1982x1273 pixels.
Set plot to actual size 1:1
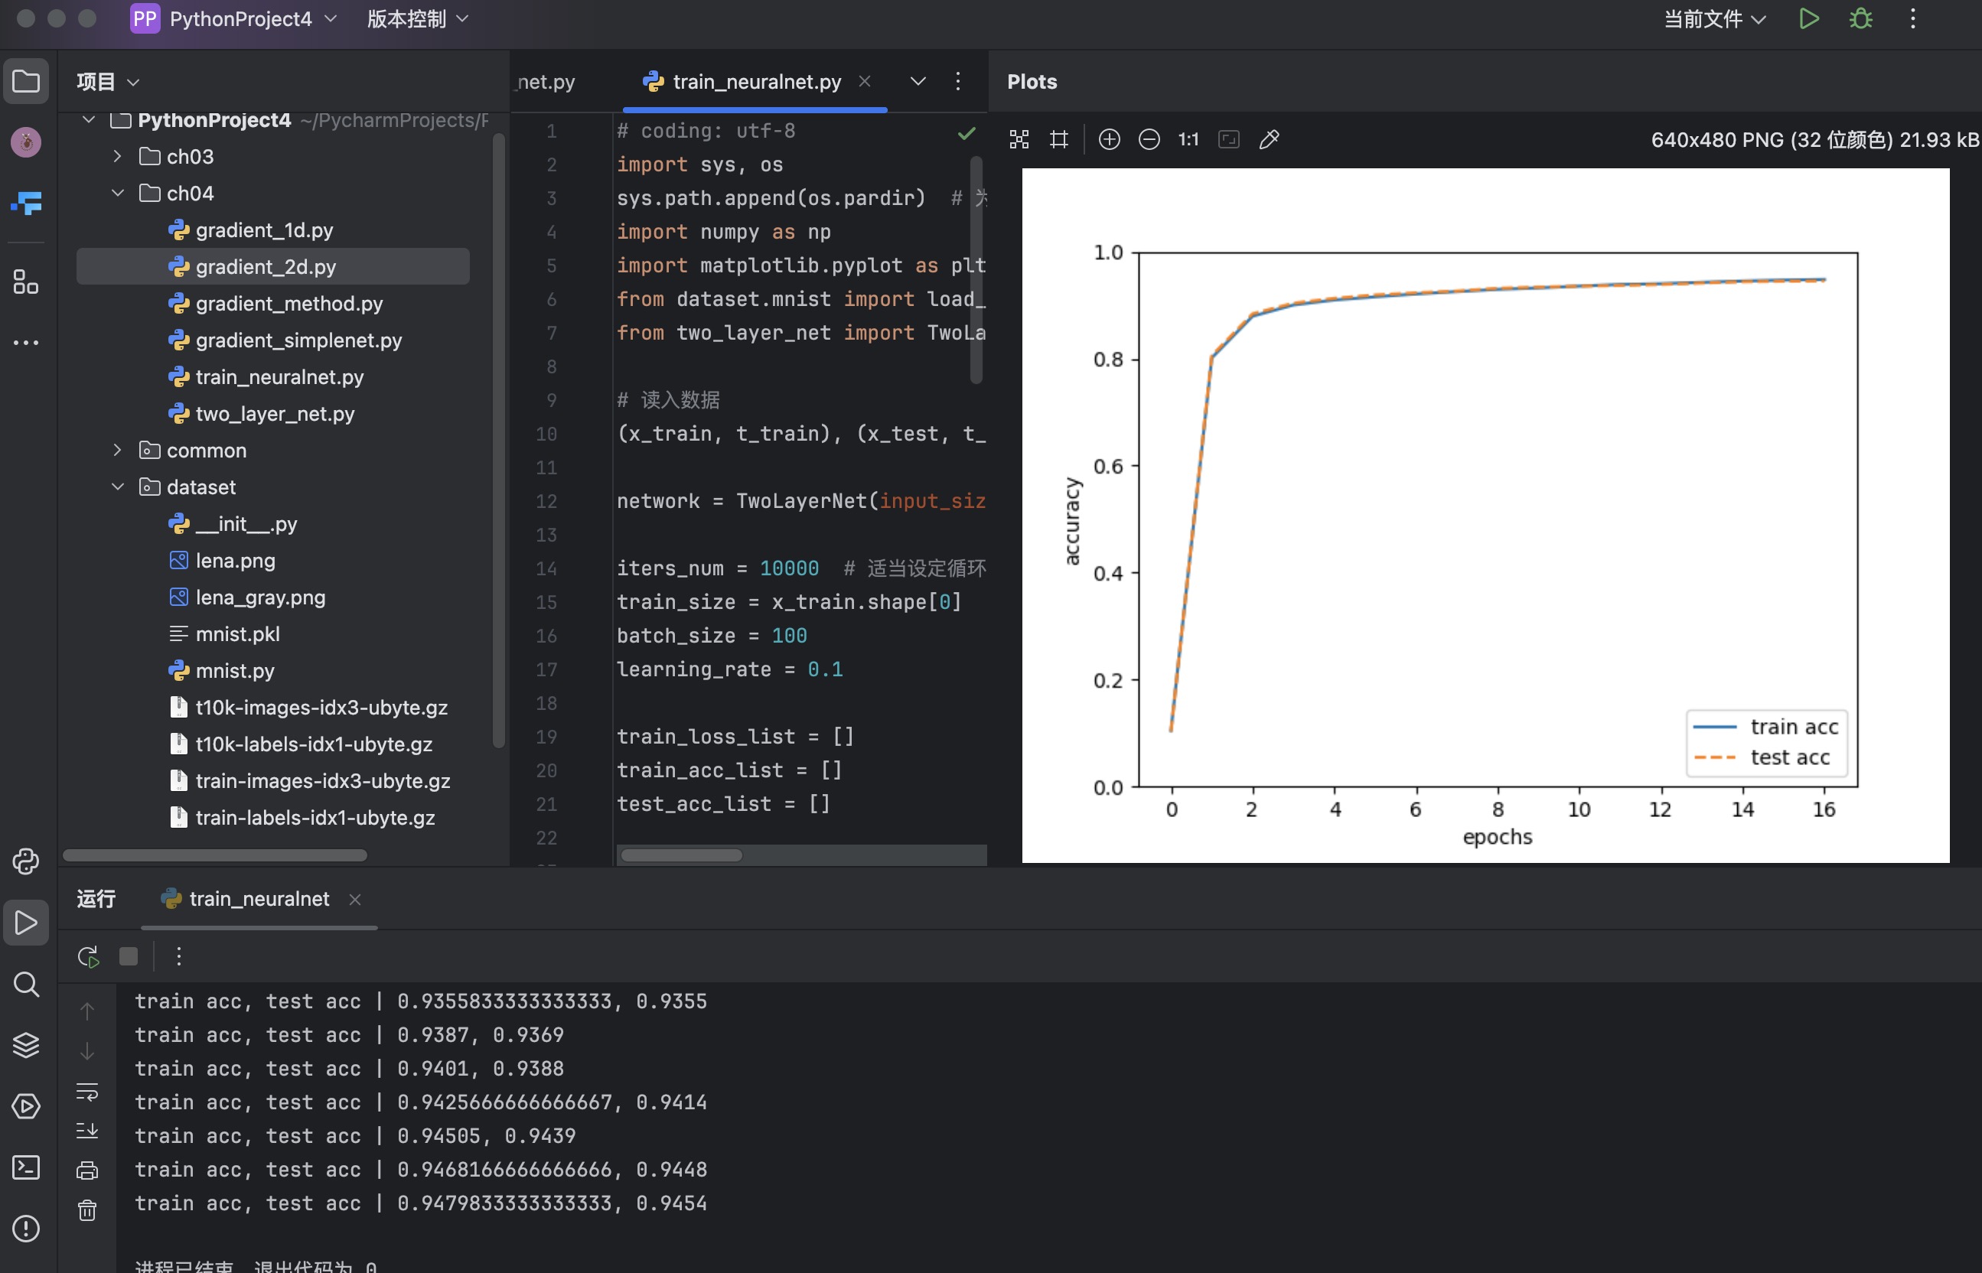click(x=1188, y=140)
